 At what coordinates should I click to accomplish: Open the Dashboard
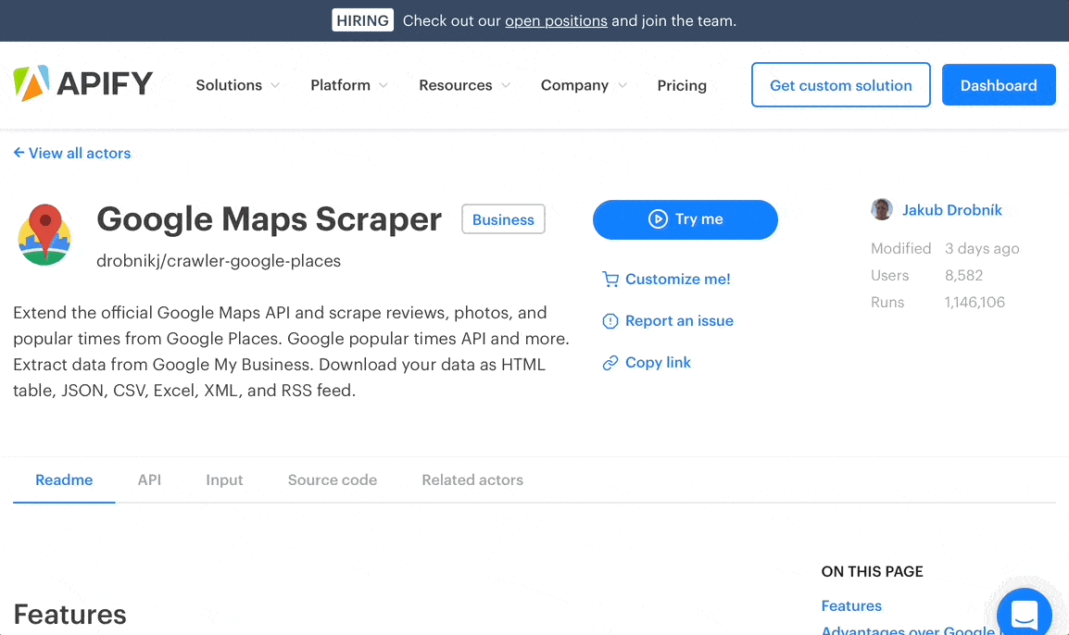pyautogui.click(x=999, y=85)
